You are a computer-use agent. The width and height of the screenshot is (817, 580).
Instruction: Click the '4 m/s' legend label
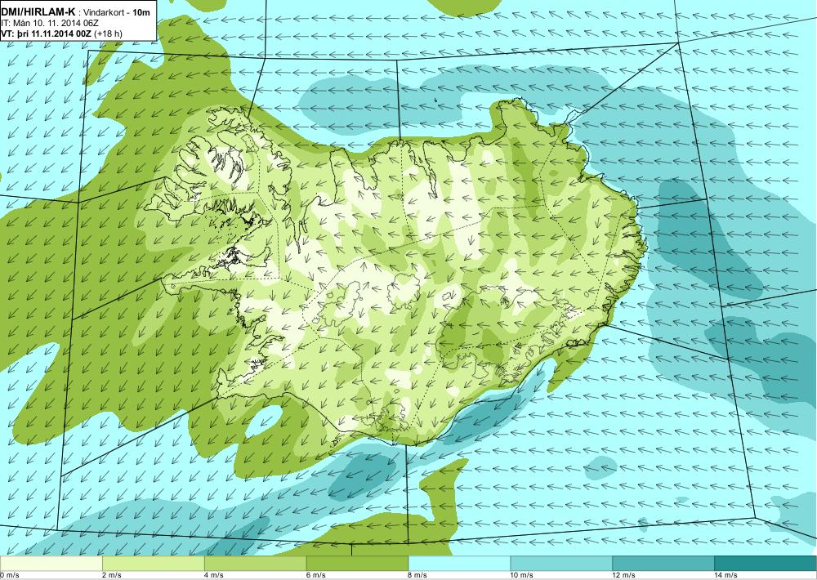click(213, 575)
